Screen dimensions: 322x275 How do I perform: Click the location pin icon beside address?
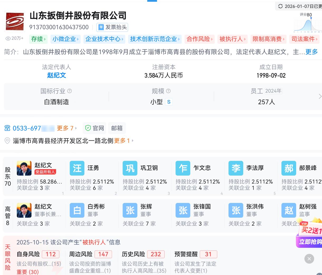coord(8,141)
